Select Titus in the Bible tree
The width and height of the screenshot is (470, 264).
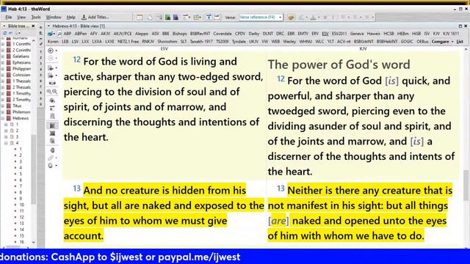pos(17,106)
